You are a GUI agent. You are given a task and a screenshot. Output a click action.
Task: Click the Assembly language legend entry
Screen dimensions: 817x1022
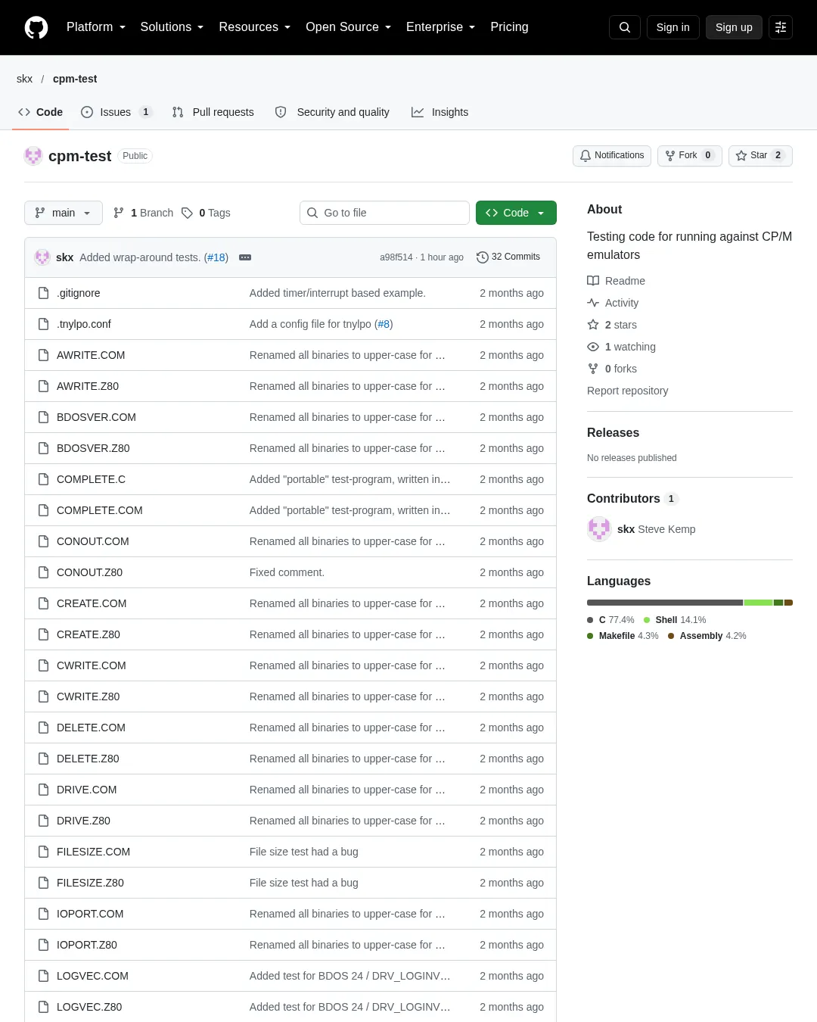point(707,636)
